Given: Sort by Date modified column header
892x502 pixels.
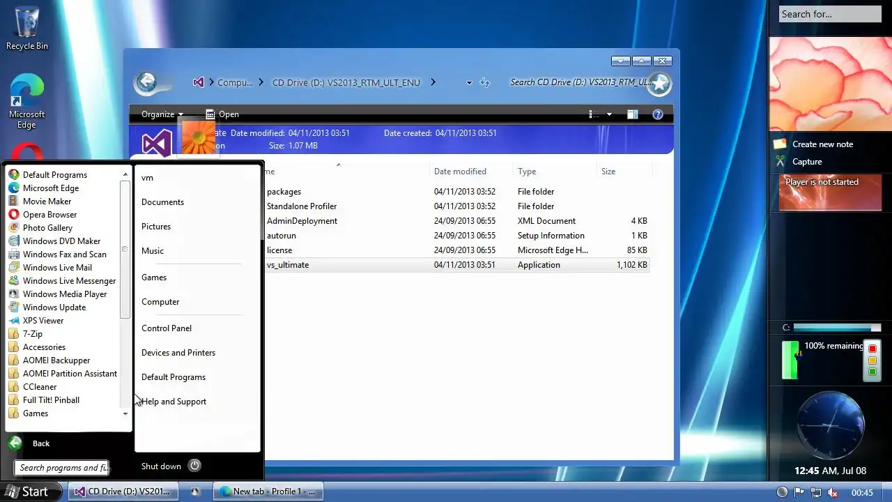Looking at the screenshot, I should click(x=460, y=172).
